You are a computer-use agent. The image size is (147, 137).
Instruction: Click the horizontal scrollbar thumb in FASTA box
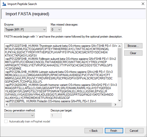60,104
